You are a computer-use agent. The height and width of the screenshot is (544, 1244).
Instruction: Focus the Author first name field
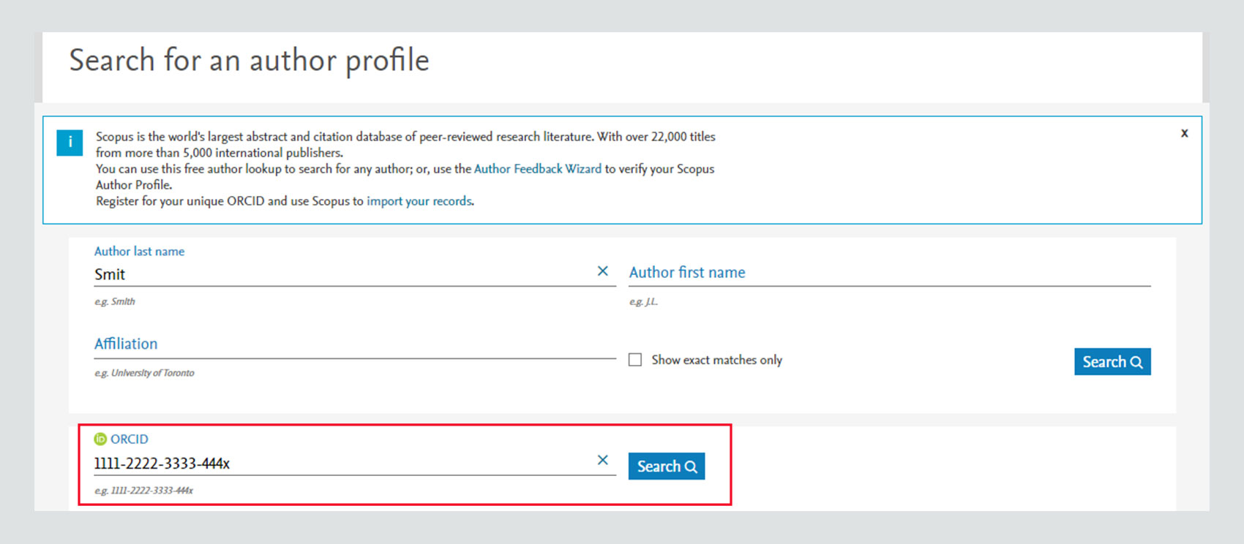(x=890, y=273)
